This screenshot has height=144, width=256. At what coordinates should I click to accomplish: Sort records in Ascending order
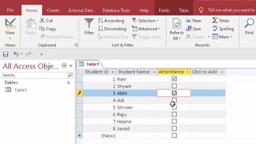coord(111,20)
